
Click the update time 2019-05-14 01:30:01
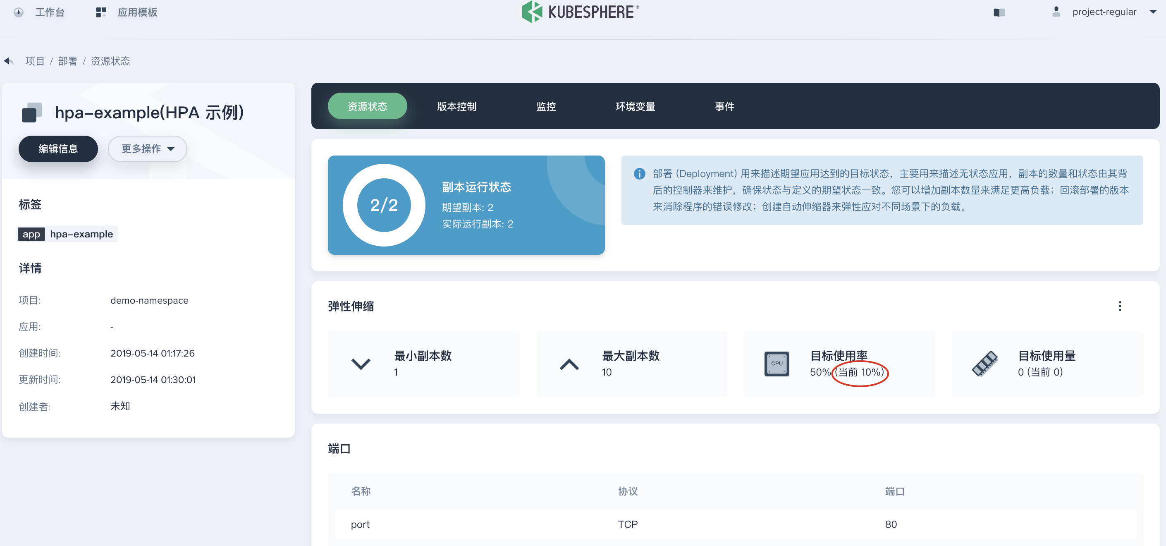153,380
